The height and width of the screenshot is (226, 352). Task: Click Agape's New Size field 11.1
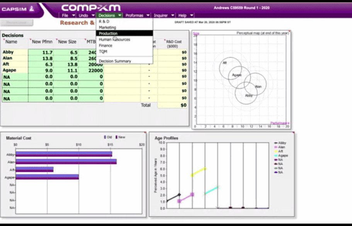pos(66,70)
